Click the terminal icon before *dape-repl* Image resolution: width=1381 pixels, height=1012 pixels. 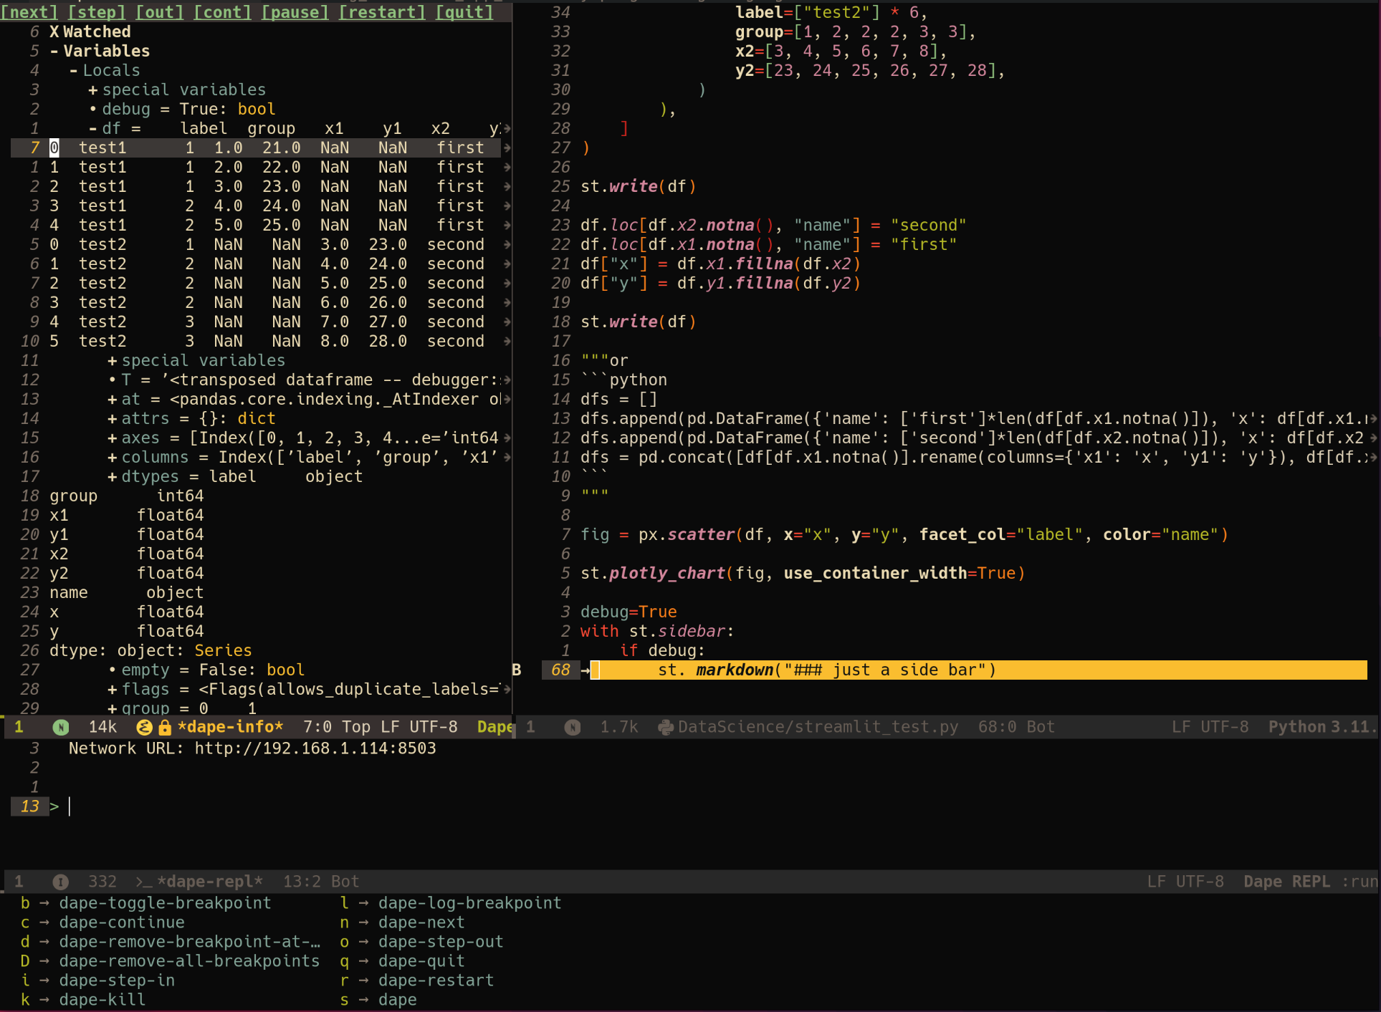[143, 882]
